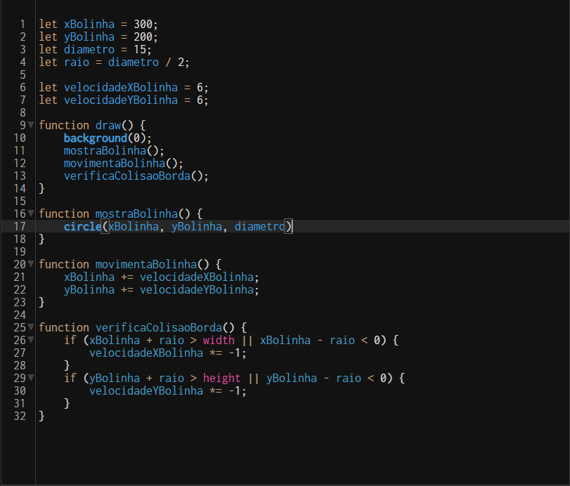
Task: Click 'mostraBolinha' in function declaration line 16
Action: tap(136, 214)
